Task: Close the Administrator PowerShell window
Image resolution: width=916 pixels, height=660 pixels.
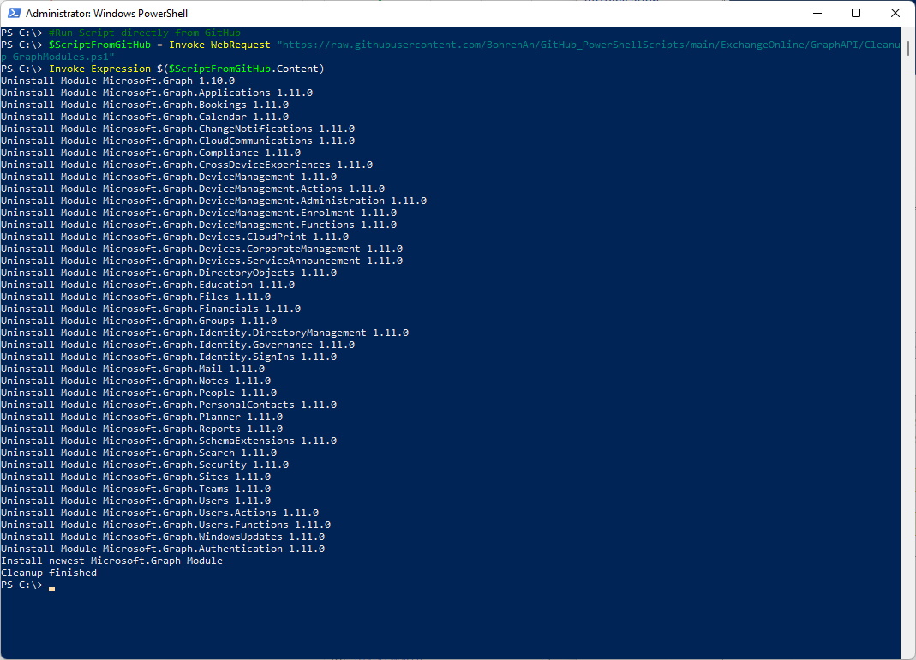Action: coord(895,13)
